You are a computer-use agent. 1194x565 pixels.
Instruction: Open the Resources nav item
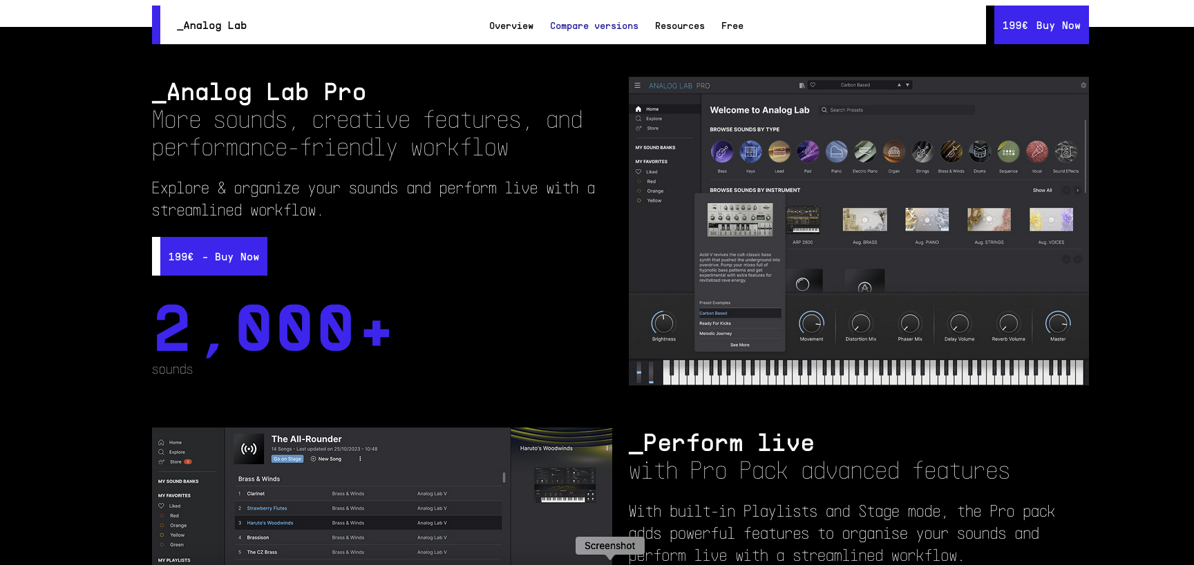point(680,26)
